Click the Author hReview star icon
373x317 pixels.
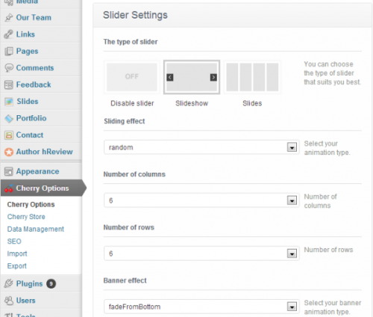coord(9,152)
